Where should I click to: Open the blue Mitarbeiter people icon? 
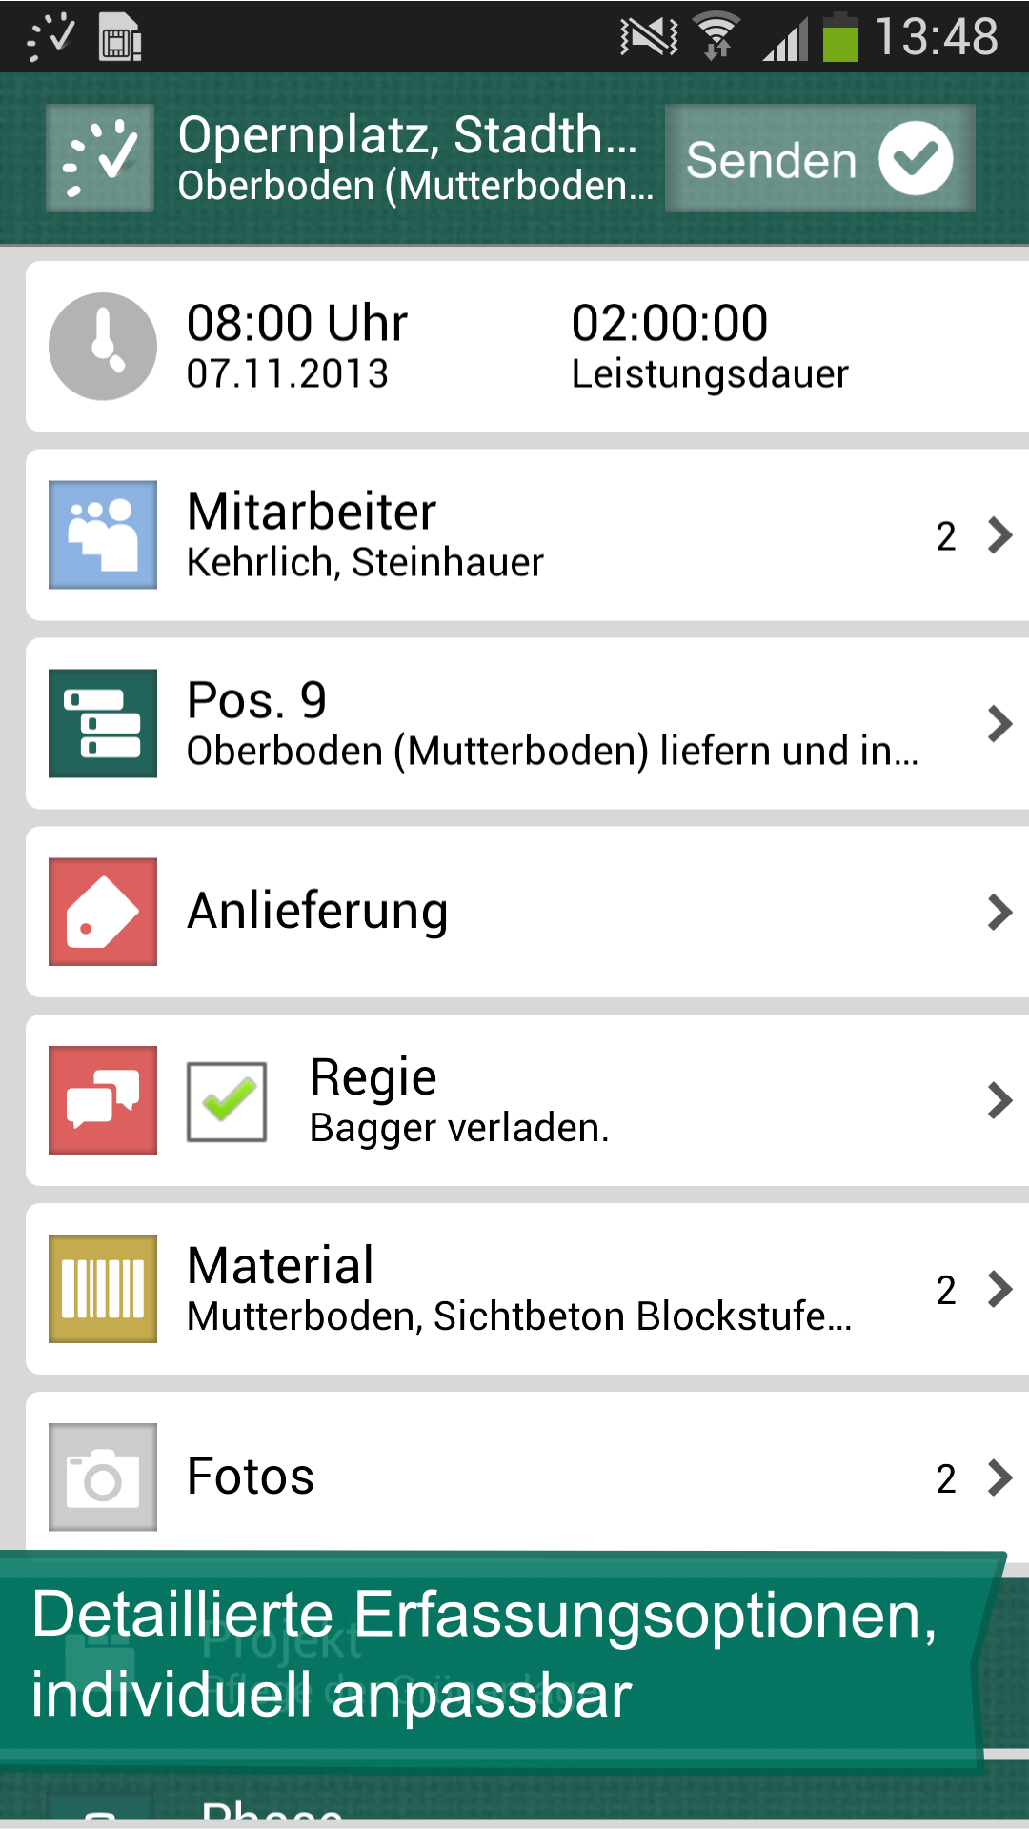point(103,534)
